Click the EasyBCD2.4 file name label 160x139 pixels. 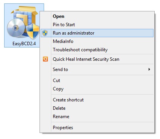(x=24, y=44)
